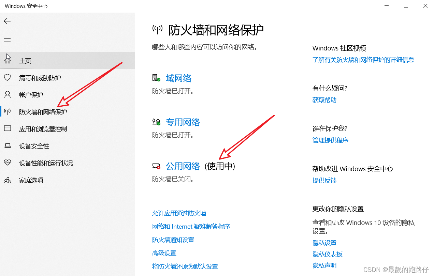
Task: Click the 谁在保护我? heading
Action: click(x=330, y=129)
